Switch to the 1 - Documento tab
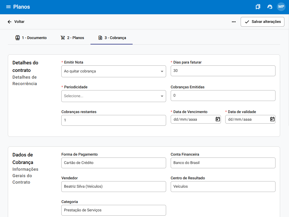Image resolution: width=289 pixels, height=217 pixels. pyautogui.click(x=31, y=38)
